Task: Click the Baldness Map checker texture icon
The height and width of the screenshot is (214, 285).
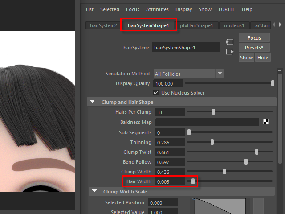Action: pyautogui.click(x=266, y=122)
